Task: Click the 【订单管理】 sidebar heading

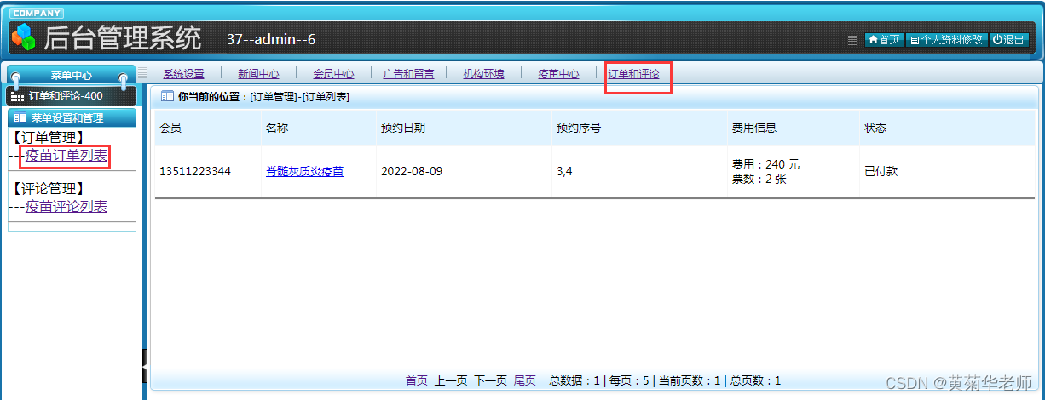Action: 48,137
